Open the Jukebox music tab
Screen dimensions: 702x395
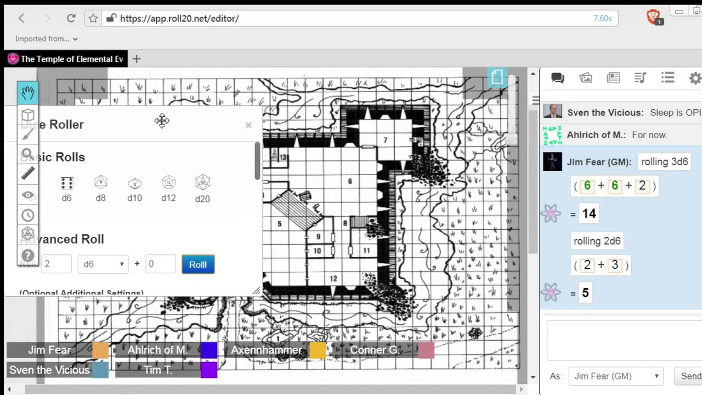point(640,78)
